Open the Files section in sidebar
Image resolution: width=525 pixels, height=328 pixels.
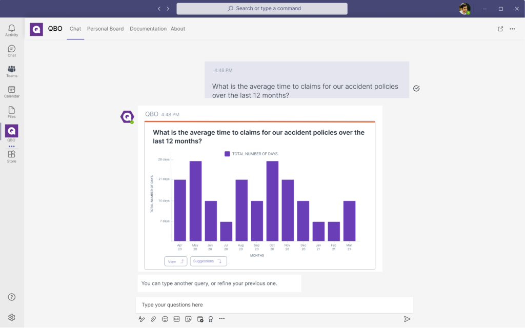pyautogui.click(x=11, y=112)
